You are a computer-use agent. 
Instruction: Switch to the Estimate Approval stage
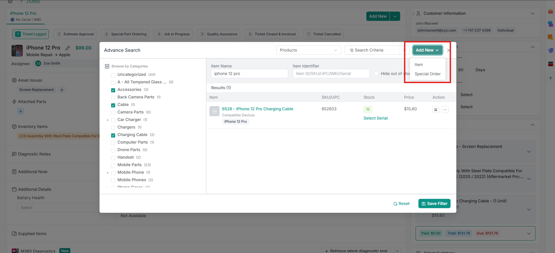point(76,34)
